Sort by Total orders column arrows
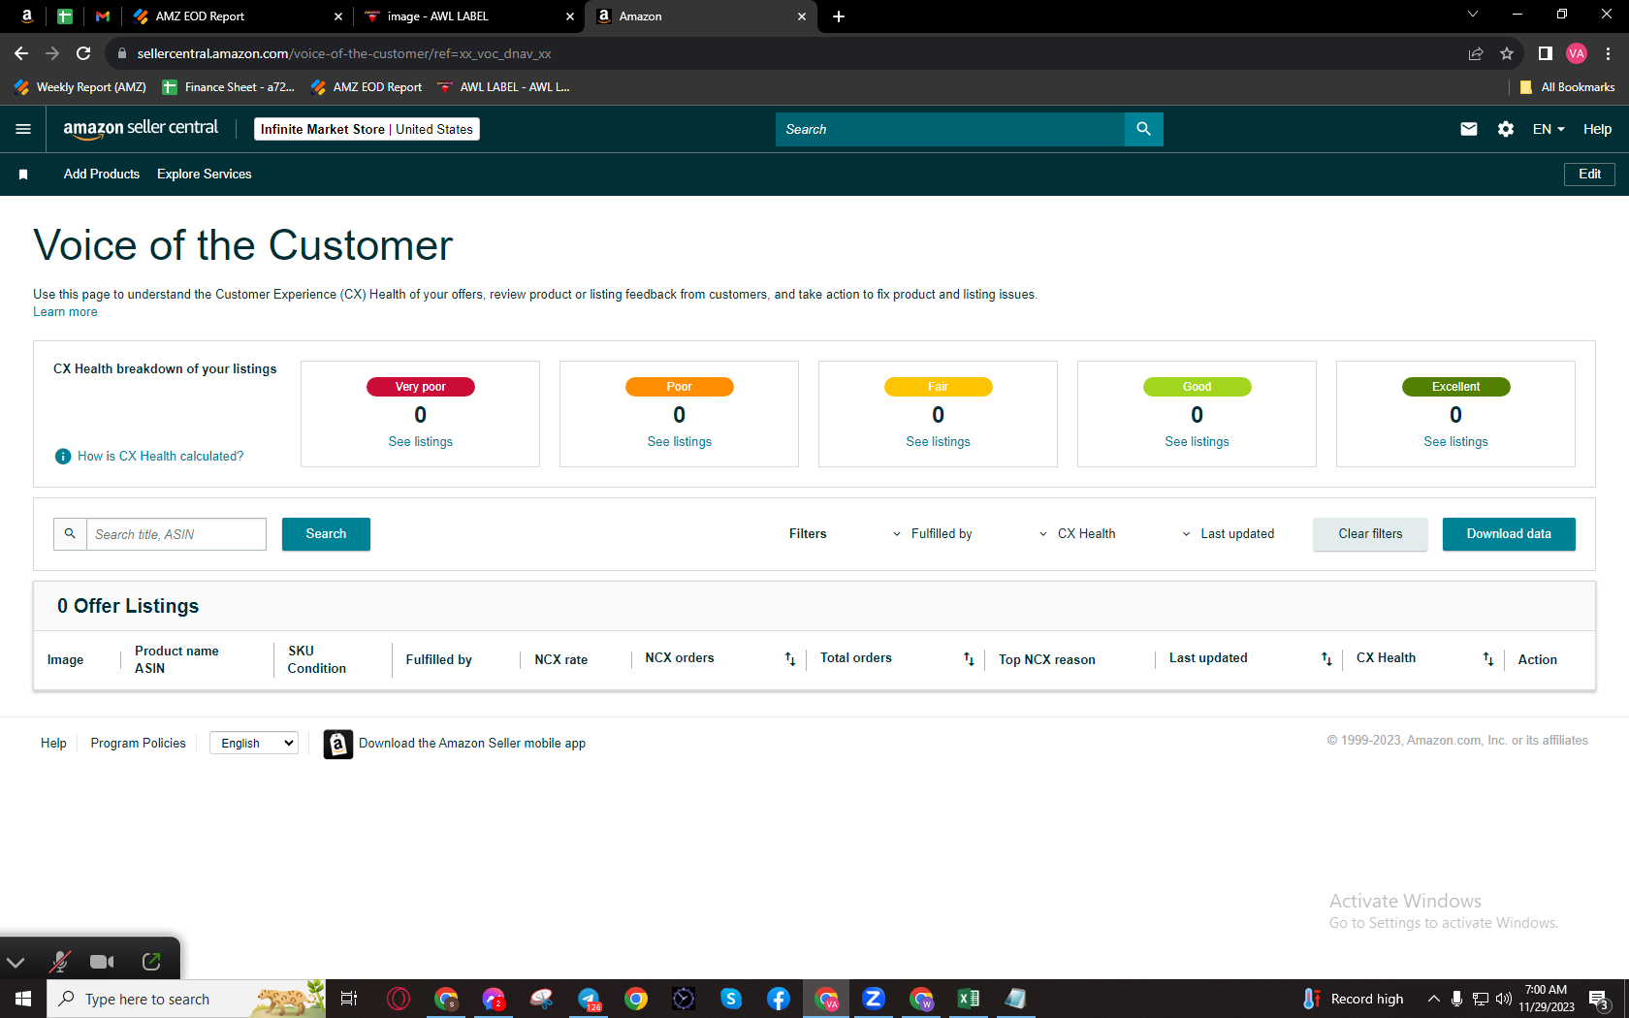This screenshot has width=1629, height=1018. pyautogui.click(x=969, y=659)
